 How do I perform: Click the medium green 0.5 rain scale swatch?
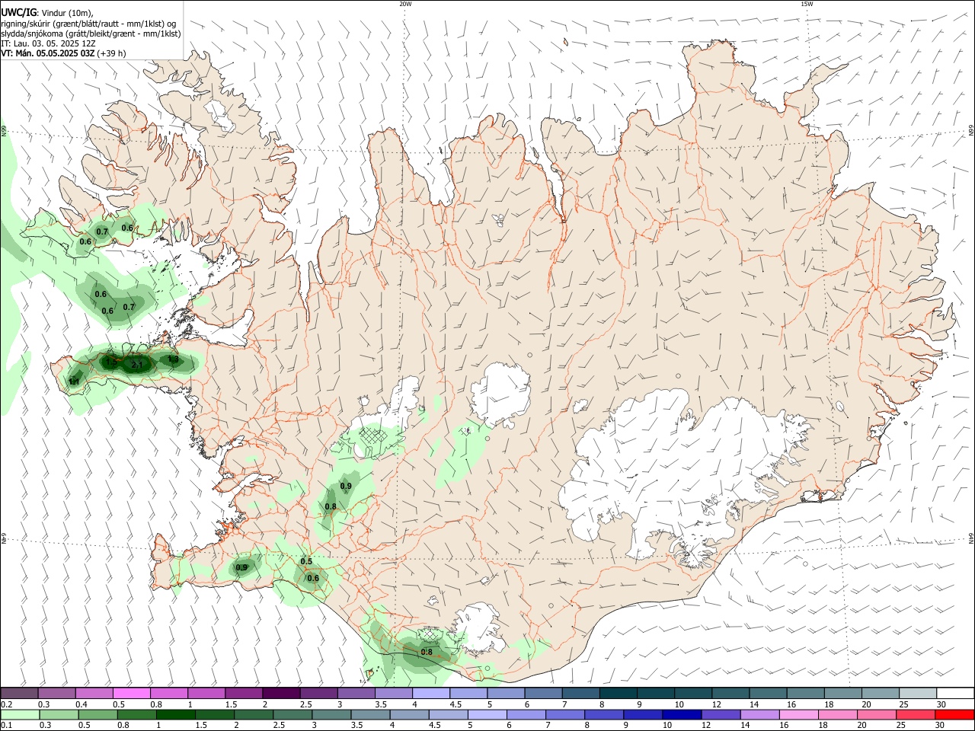point(97,714)
